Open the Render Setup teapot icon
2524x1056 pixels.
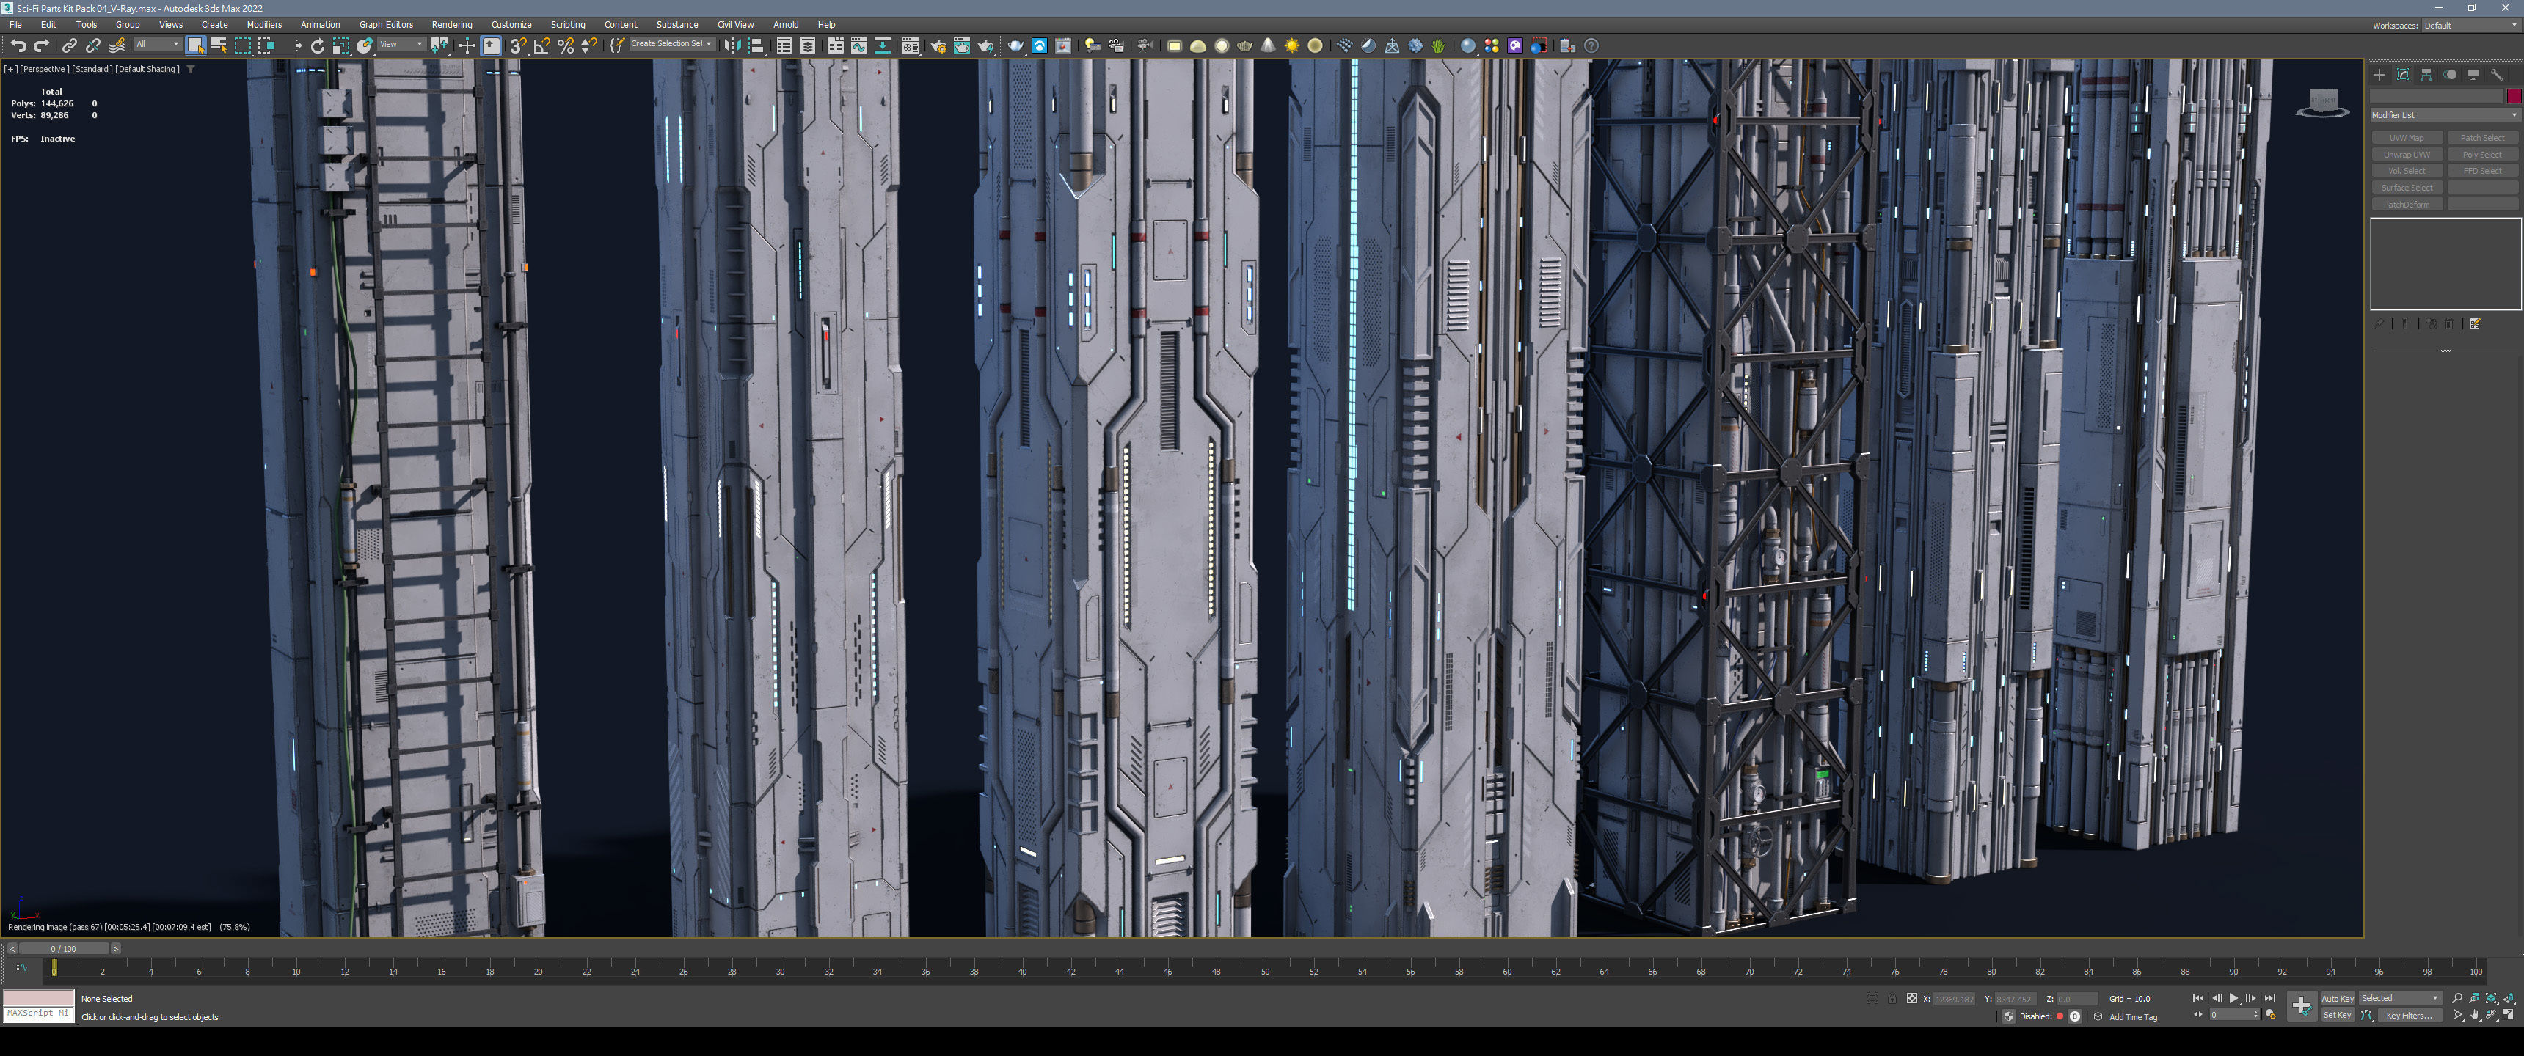pos(938,45)
